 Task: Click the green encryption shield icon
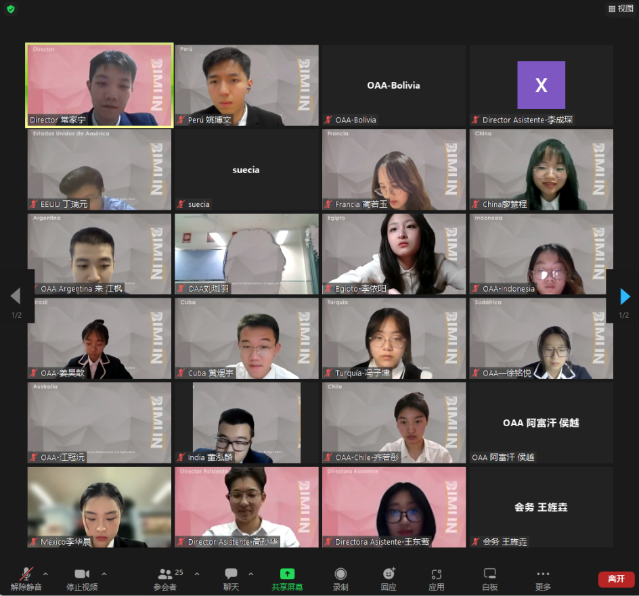[x=11, y=9]
